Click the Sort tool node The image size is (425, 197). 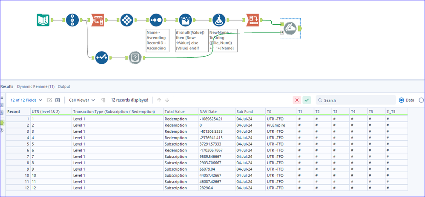pyautogui.click(x=156, y=20)
